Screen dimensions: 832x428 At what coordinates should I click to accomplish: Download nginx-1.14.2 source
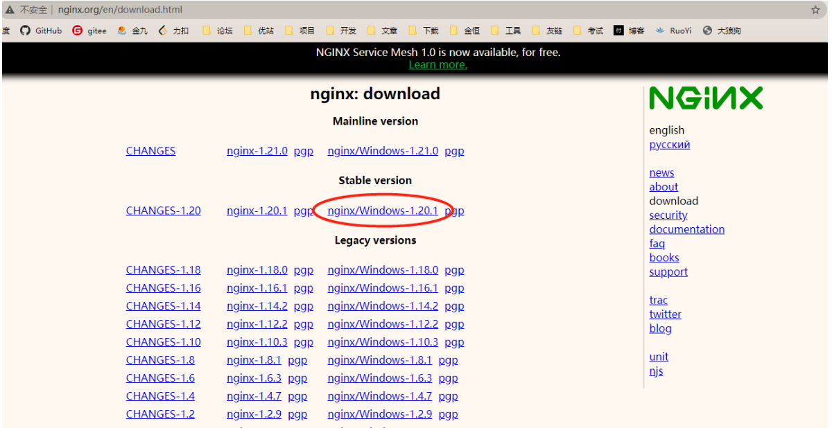coord(257,306)
